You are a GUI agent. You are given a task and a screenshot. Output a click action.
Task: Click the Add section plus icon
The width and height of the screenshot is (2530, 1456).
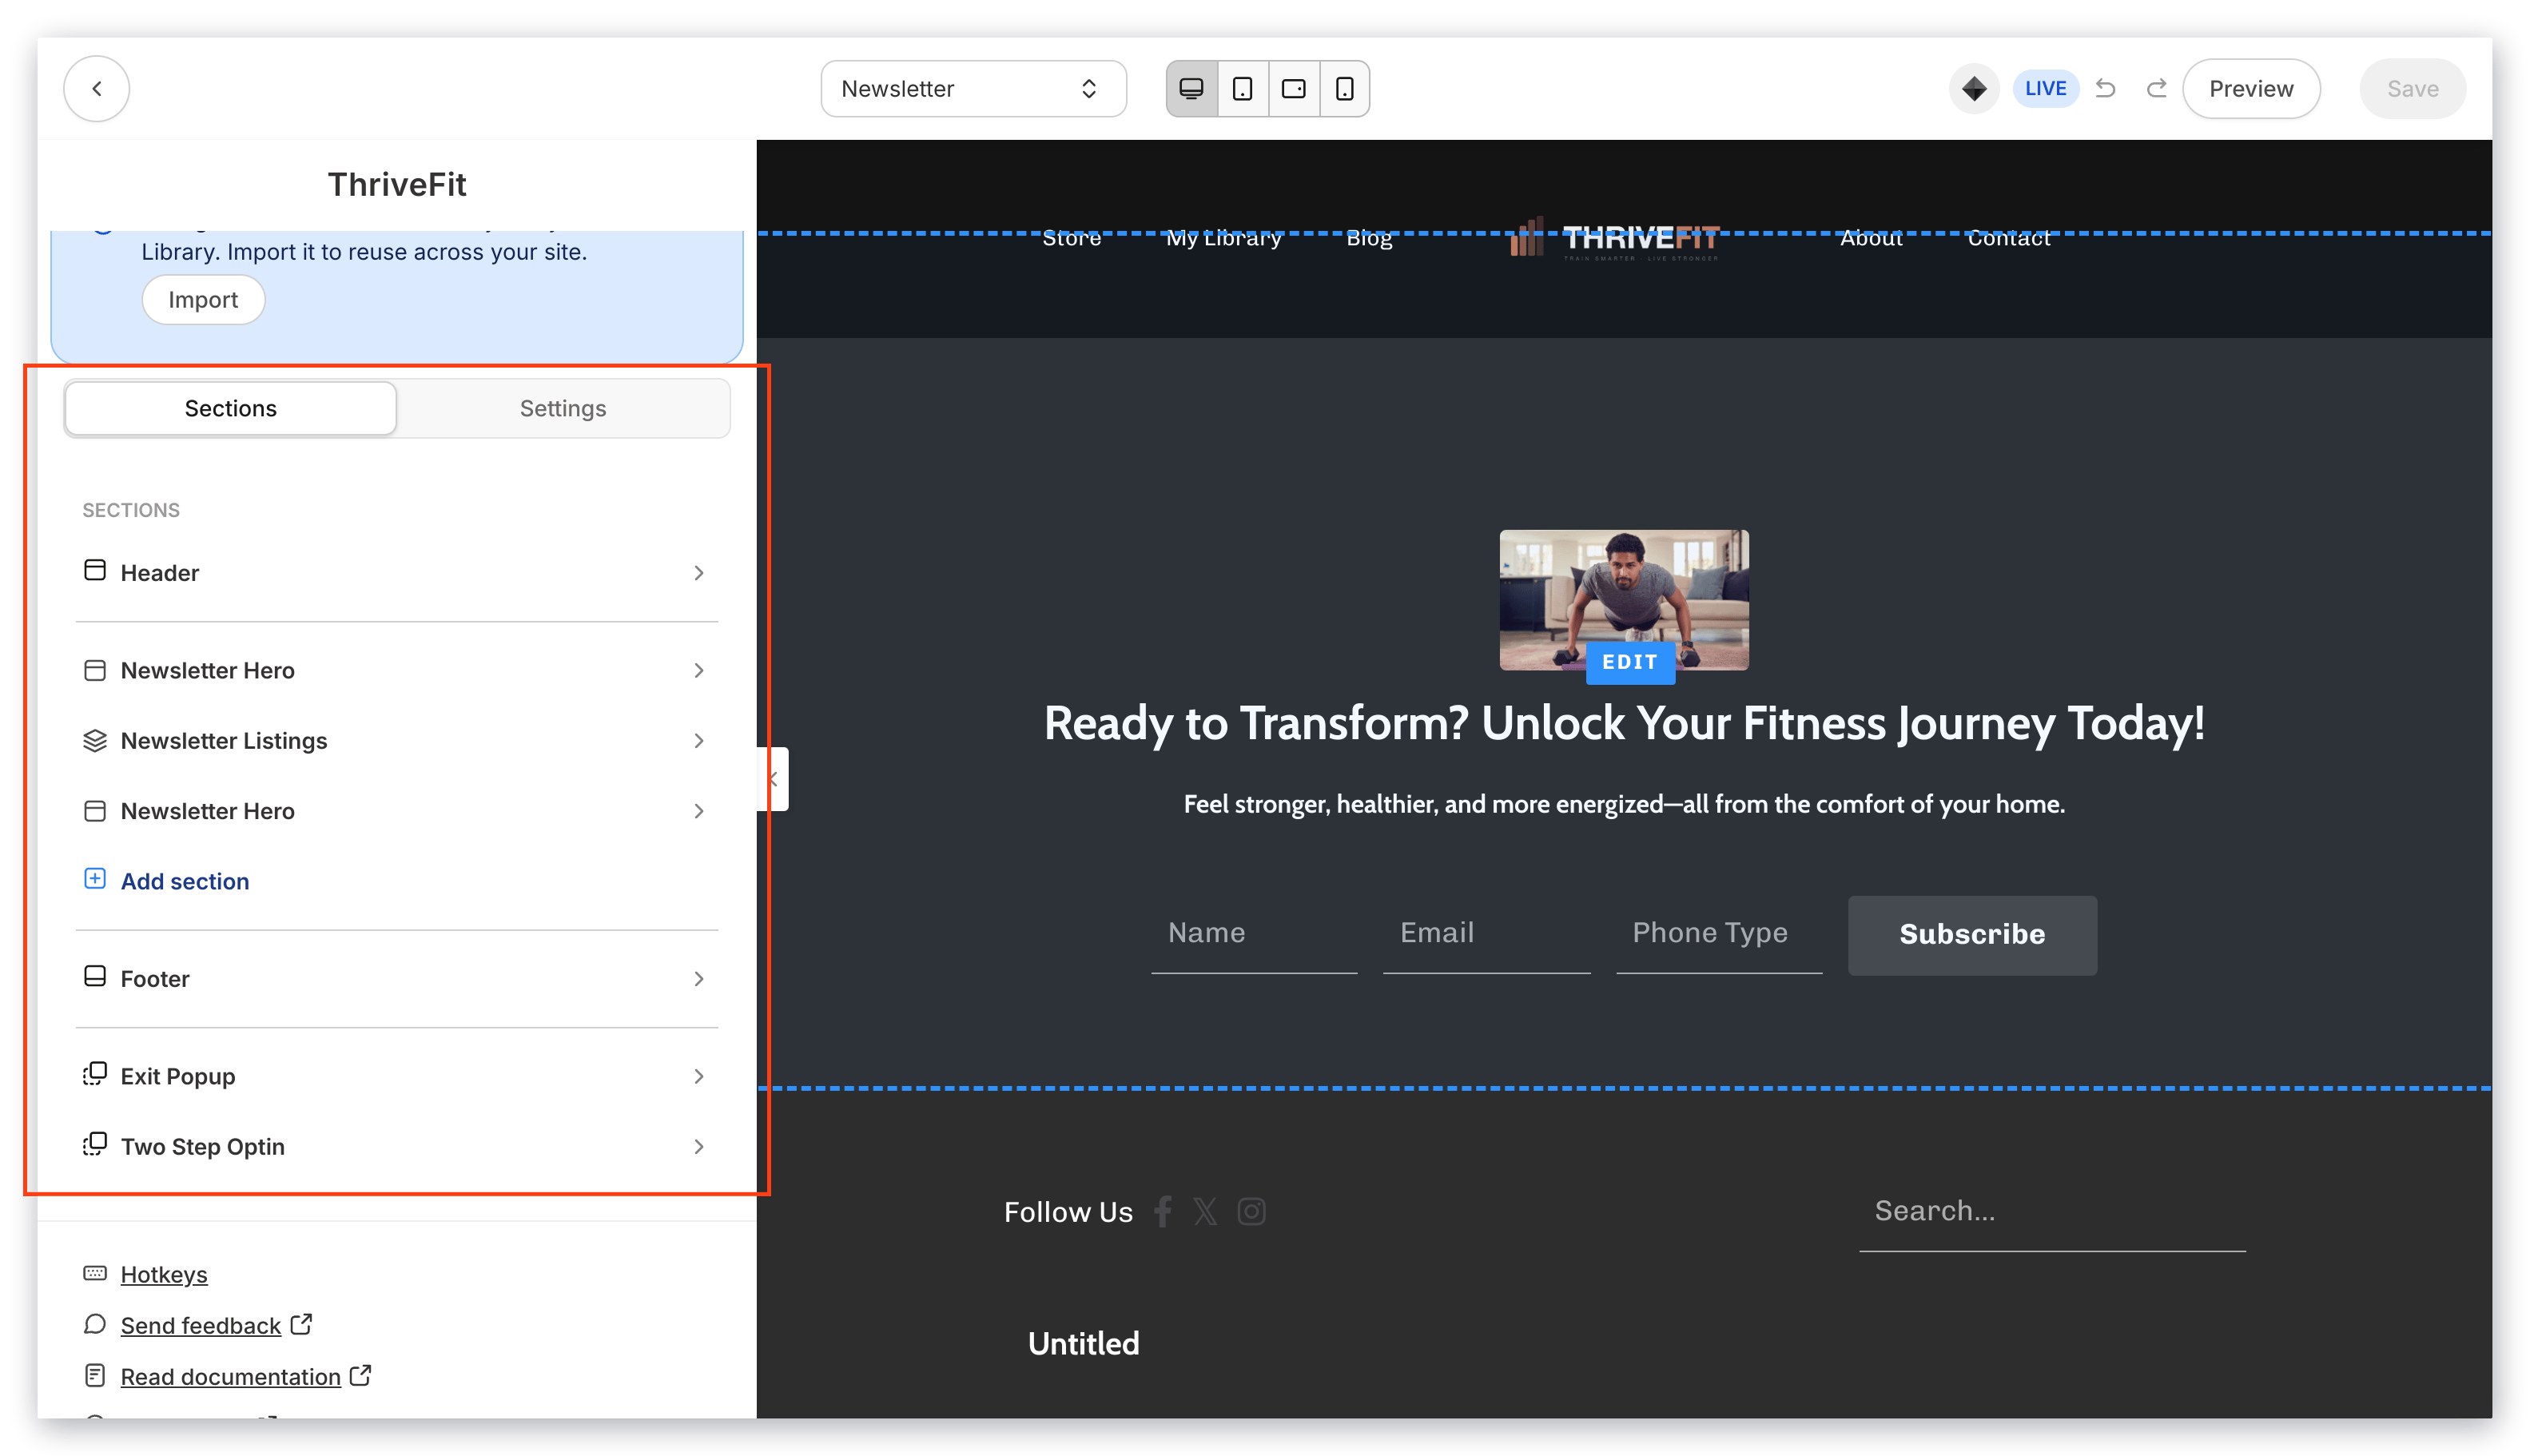tap(95, 879)
